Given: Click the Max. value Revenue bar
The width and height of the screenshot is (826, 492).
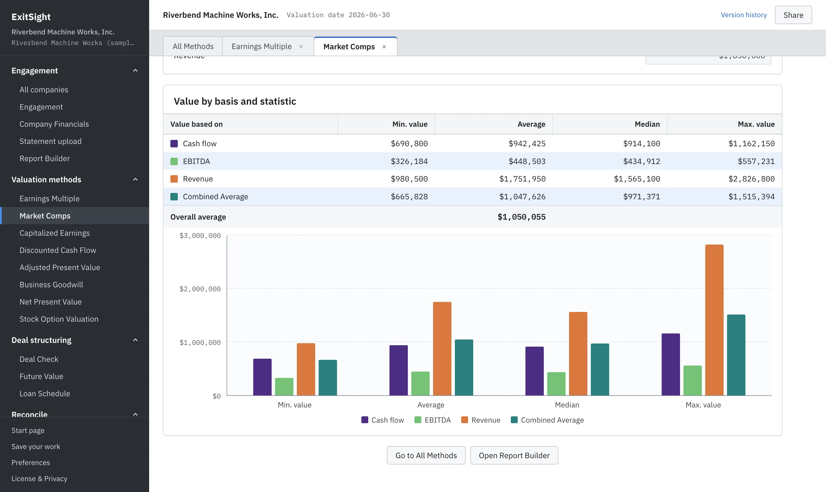Looking at the screenshot, I should click(x=714, y=320).
